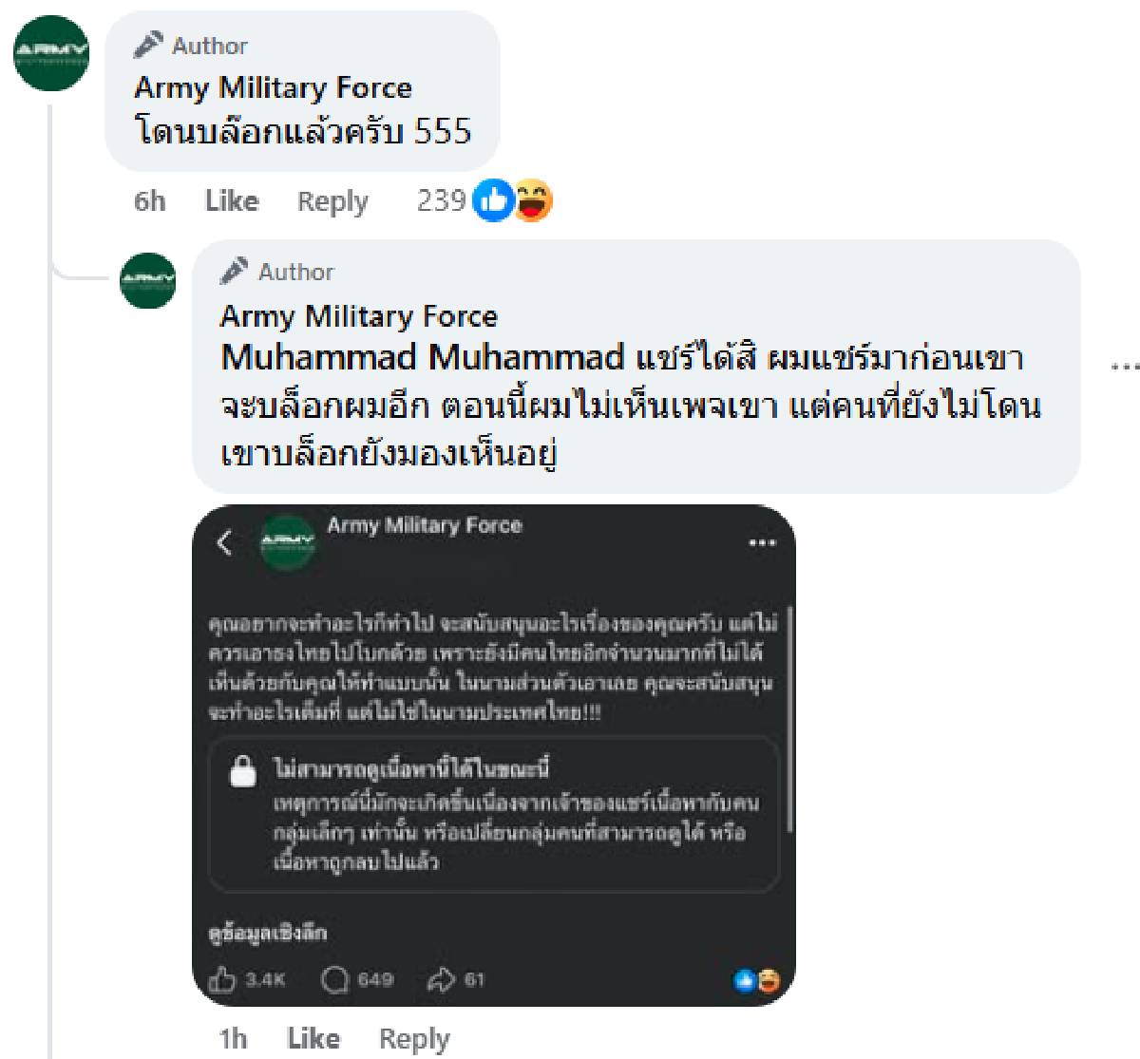Open the Army Military Force name on the top comment
The height and width of the screenshot is (1059, 1140).
[x=274, y=88]
